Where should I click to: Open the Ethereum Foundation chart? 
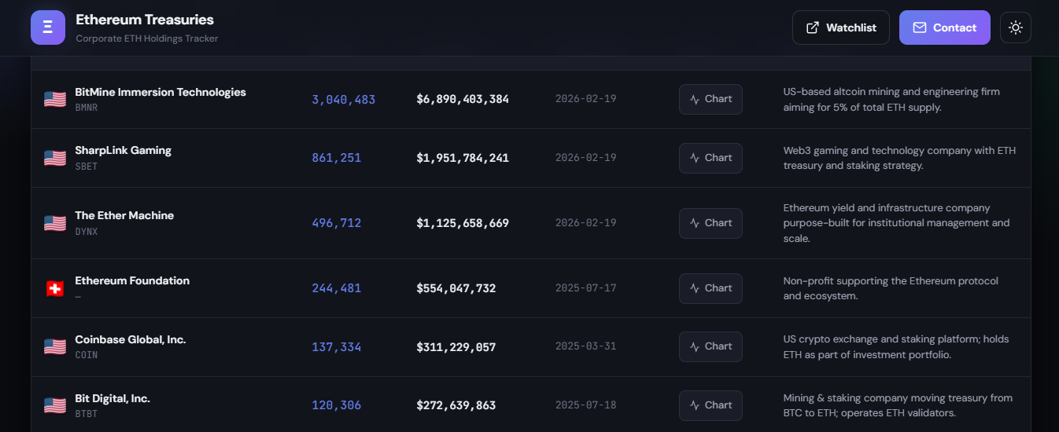[x=710, y=288]
